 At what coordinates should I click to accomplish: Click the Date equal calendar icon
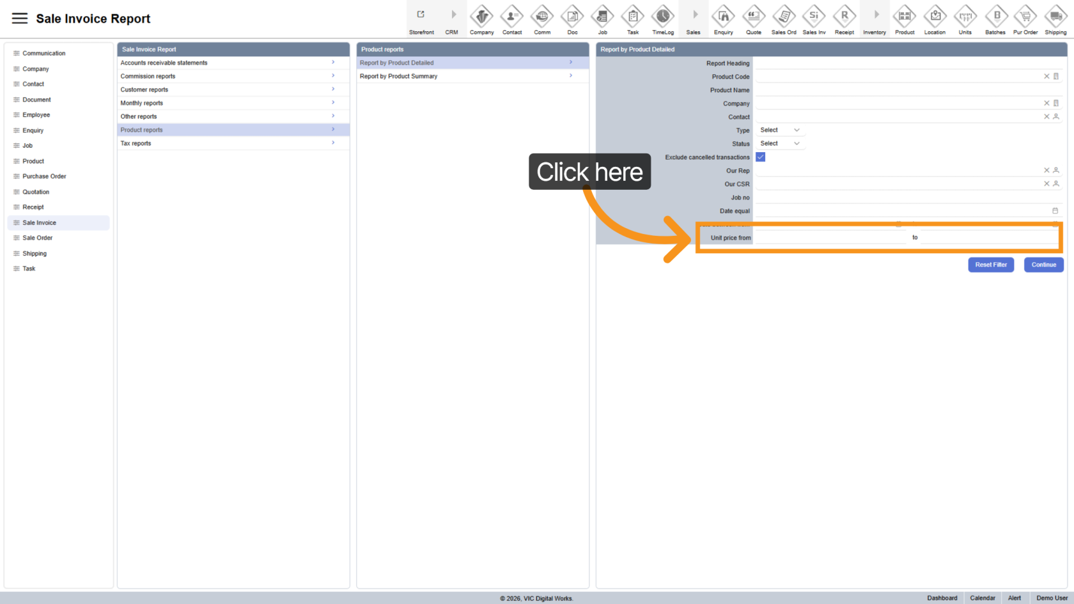(1055, 211)
